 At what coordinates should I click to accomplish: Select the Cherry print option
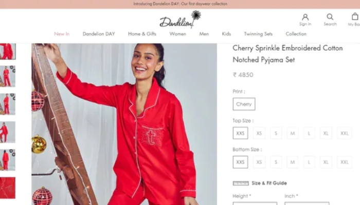pyautogui.click(x=244, y=104)
